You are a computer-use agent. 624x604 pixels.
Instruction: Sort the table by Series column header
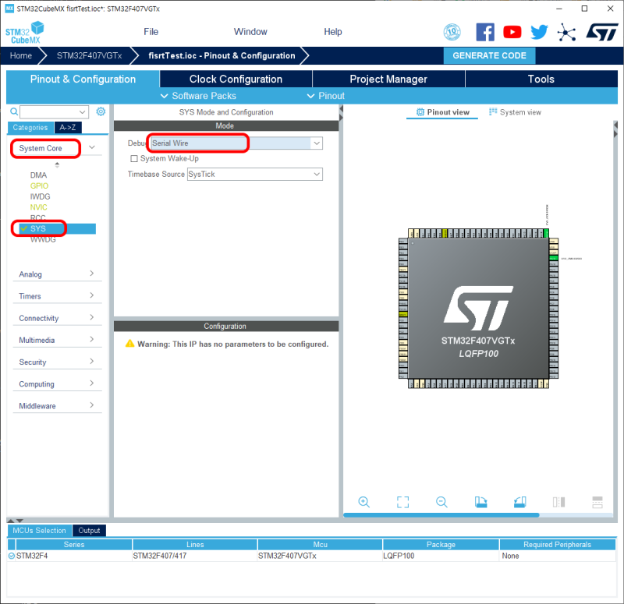coord(73,544)
